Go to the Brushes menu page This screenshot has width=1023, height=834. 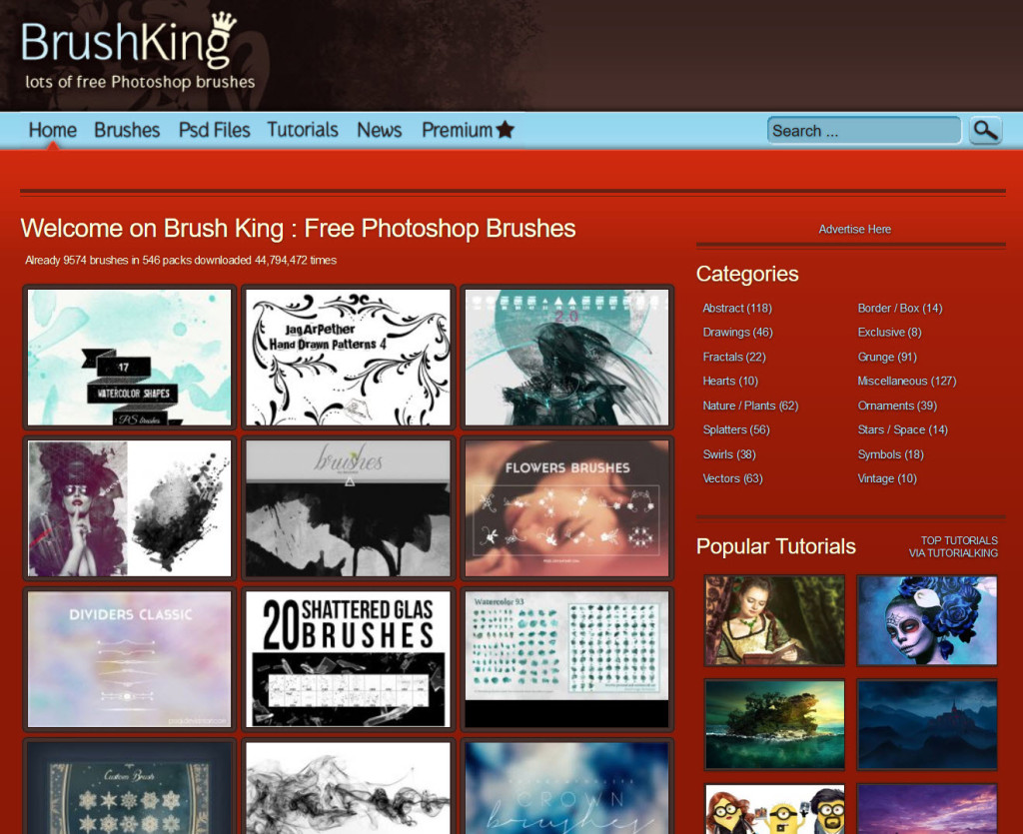[x=127, y=130]
